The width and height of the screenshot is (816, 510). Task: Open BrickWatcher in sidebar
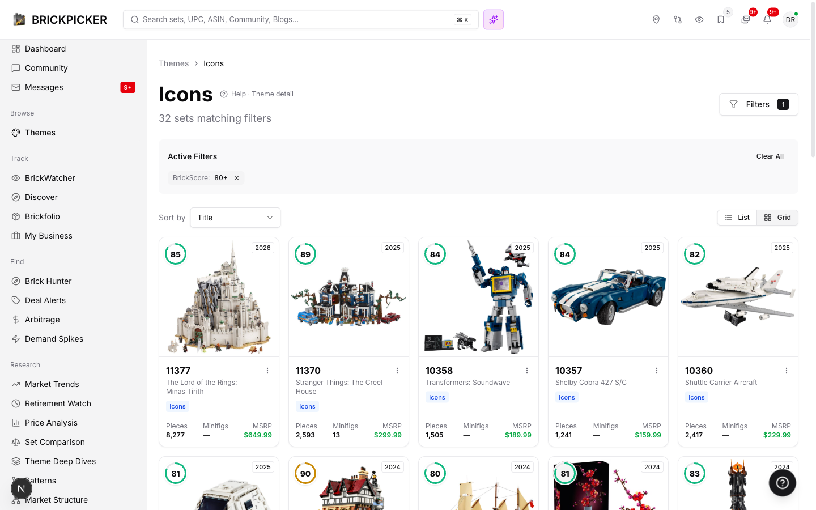74,178
